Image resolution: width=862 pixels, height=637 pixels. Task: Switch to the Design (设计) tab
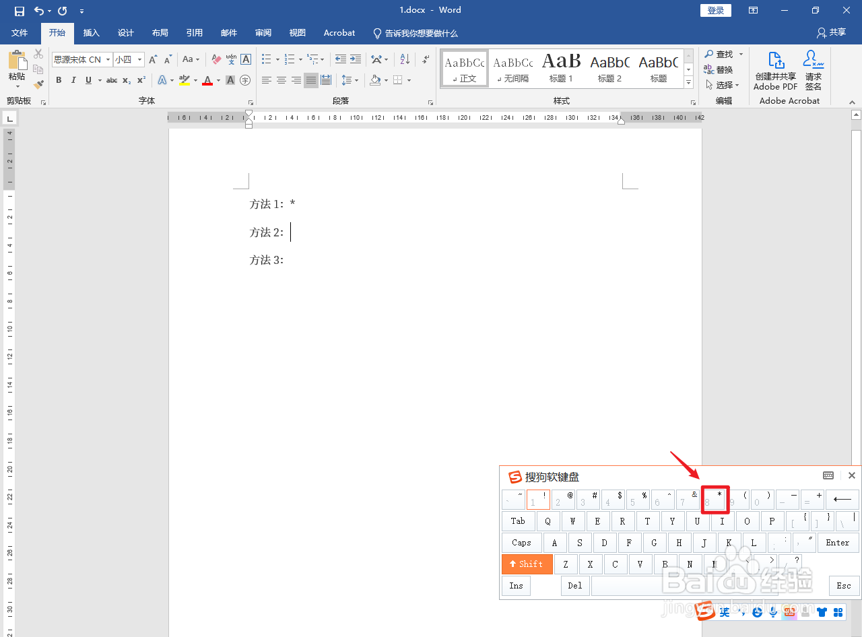[126, 32]
